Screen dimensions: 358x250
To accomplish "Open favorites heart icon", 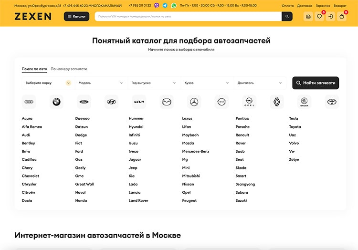I will 319,16.
